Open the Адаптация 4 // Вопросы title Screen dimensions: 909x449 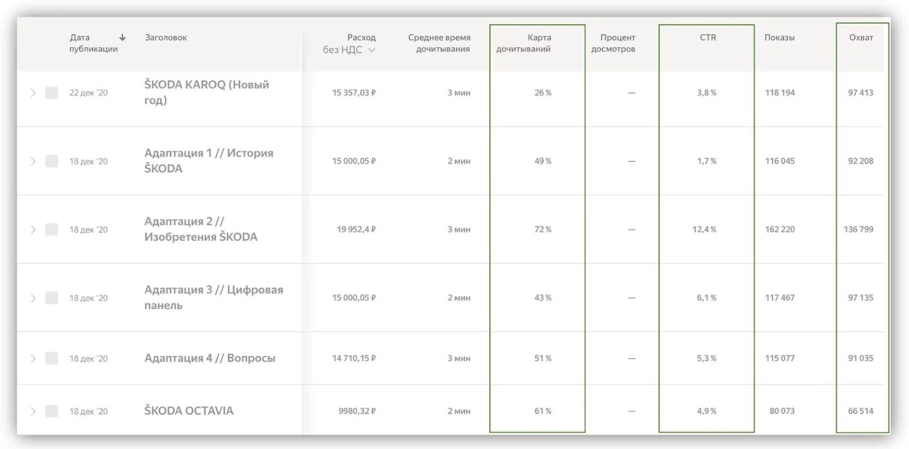pyautogui.click(x=210, y=358)
